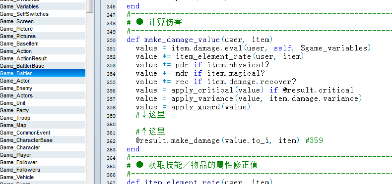Screen dimensions: 392x184
Task: Click the @result.make_damage line
Action: (x=217, y=140)
